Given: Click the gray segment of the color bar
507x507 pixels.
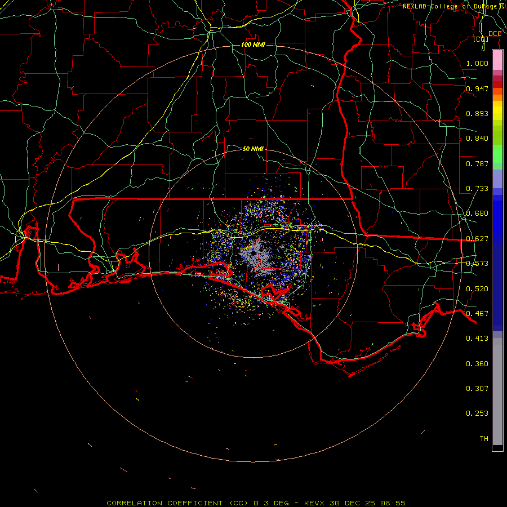Looking at the screenshot, I should point(497,392).
